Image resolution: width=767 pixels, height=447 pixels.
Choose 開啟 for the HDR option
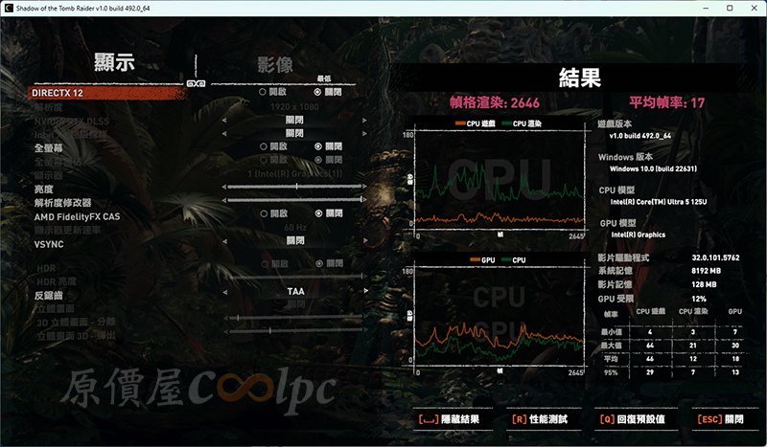(x=274, y=264)
